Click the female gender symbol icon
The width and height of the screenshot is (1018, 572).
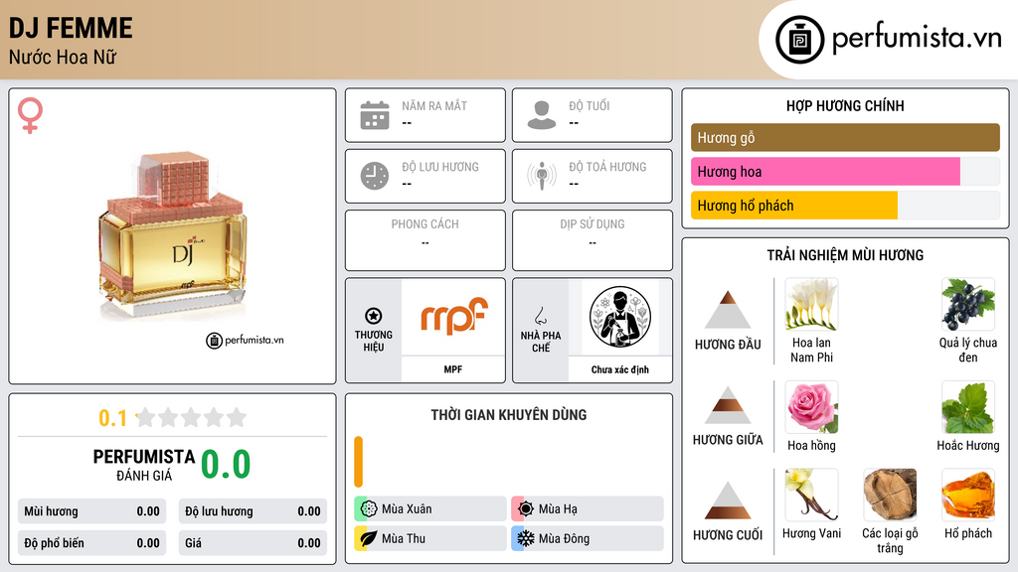click(30, 115)
